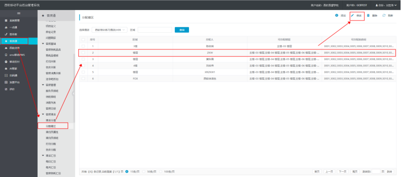The image size is (401, 177).
Task: Select the 100条/页 radio button
Action: pos(160,172)
